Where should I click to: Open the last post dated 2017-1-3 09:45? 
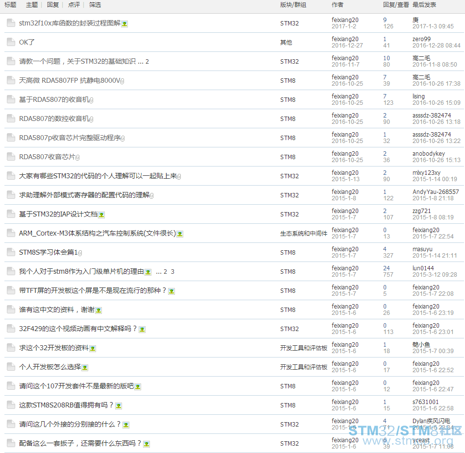(433, 26)
